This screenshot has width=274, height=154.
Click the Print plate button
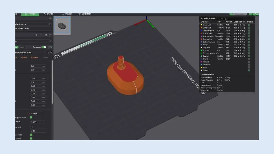click(256, 14)
